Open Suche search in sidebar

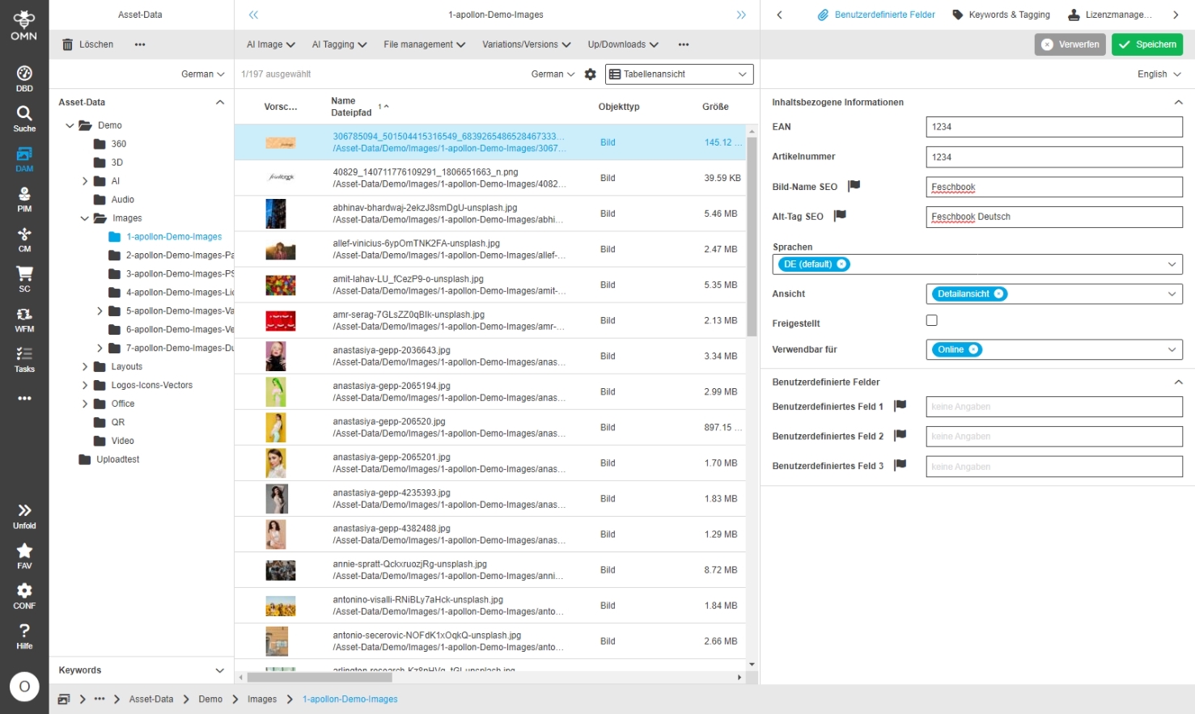point(24,118)
